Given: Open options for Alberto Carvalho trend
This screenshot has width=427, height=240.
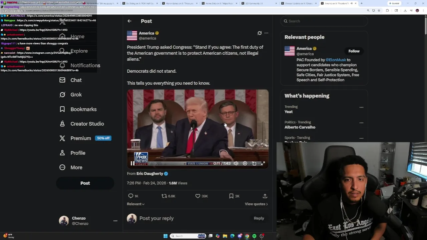Looking at the screenshot, I should click(x=361, y=123).
